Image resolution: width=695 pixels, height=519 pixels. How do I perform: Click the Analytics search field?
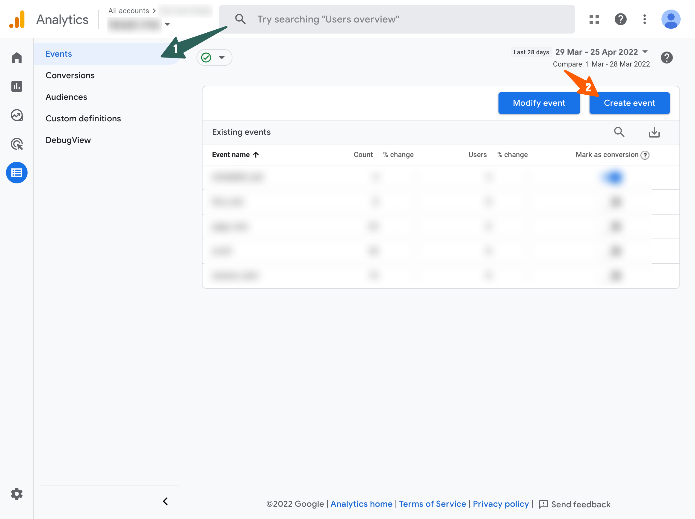(396, 19)
